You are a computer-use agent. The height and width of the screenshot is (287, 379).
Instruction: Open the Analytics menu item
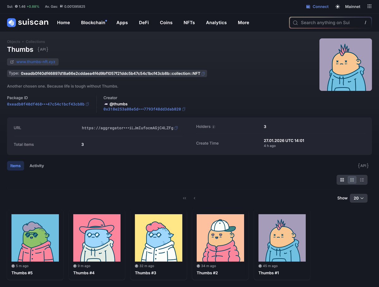coord(216,22)
